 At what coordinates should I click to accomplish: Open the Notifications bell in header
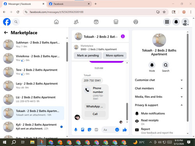pos(176,22)
